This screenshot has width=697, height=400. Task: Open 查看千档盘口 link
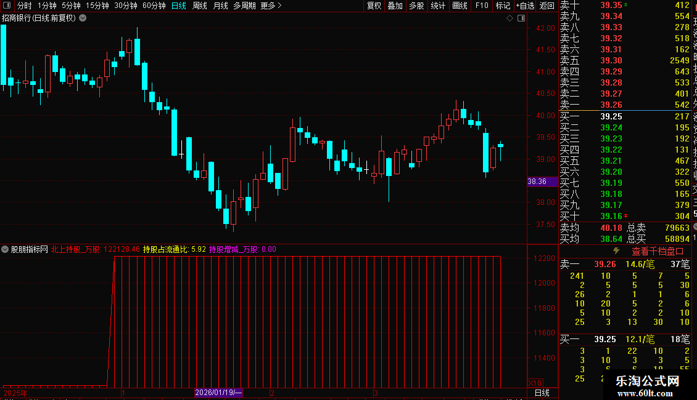pyautogui.click(x=658, y=252)
